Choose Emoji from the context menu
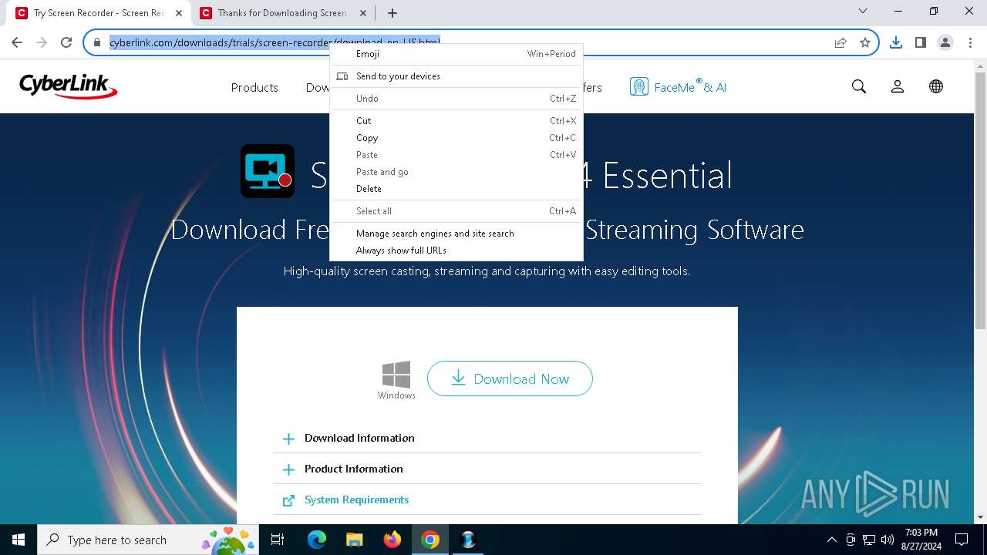 [x=456, y=54]
